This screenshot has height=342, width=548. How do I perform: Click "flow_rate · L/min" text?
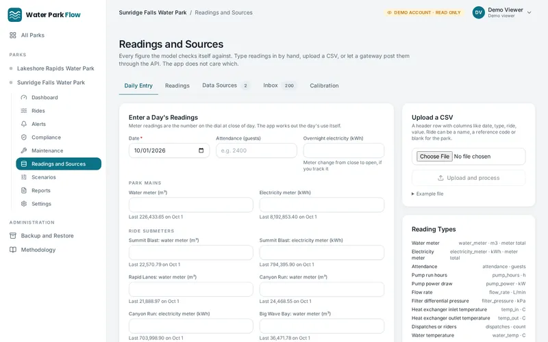507,293
